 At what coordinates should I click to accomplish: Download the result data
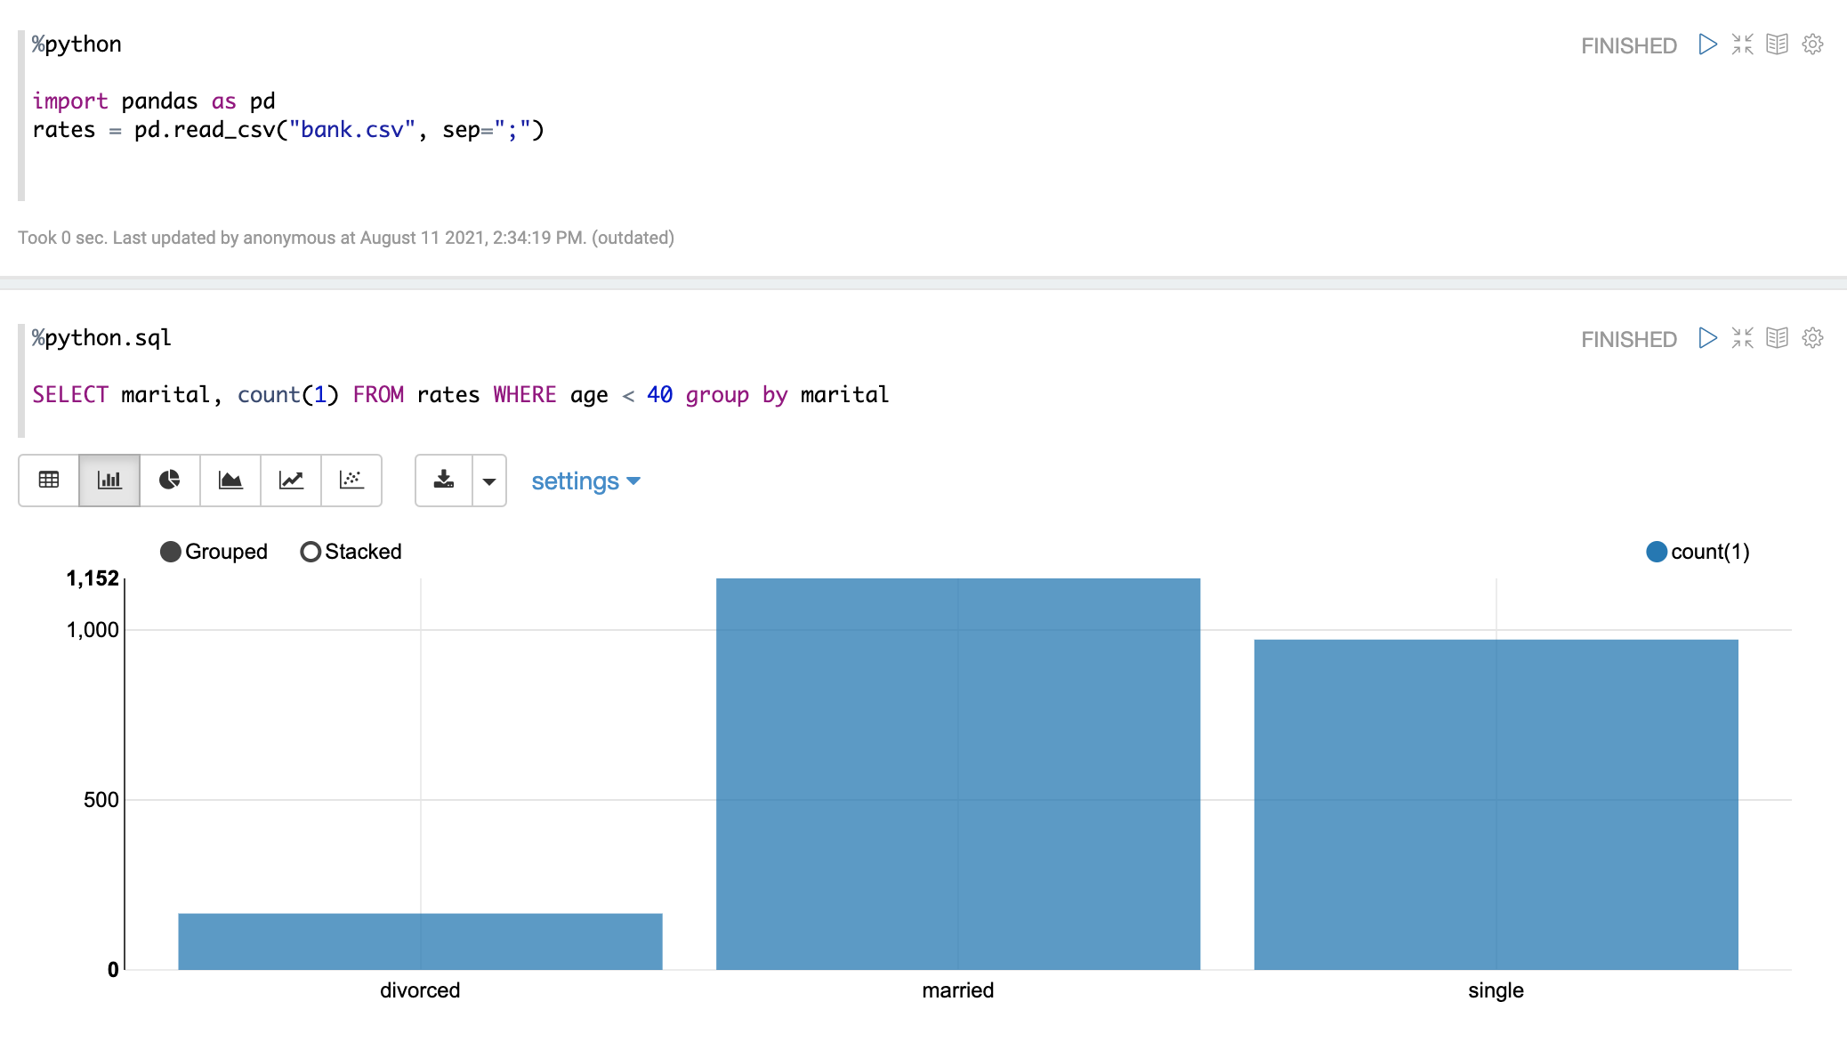444,481
